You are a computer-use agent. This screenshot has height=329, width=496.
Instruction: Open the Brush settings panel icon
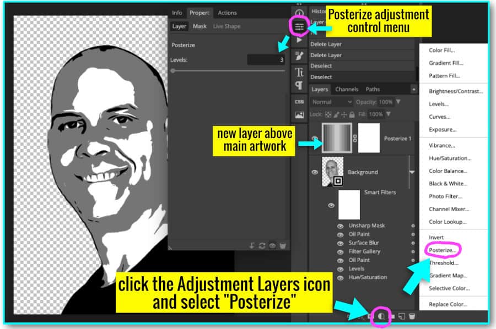tap(299, 56)
